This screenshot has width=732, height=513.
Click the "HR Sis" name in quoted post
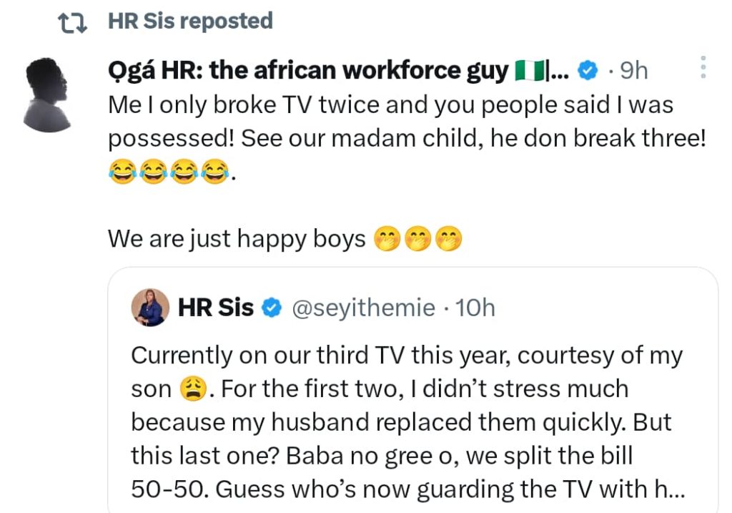tap(215, 308)
